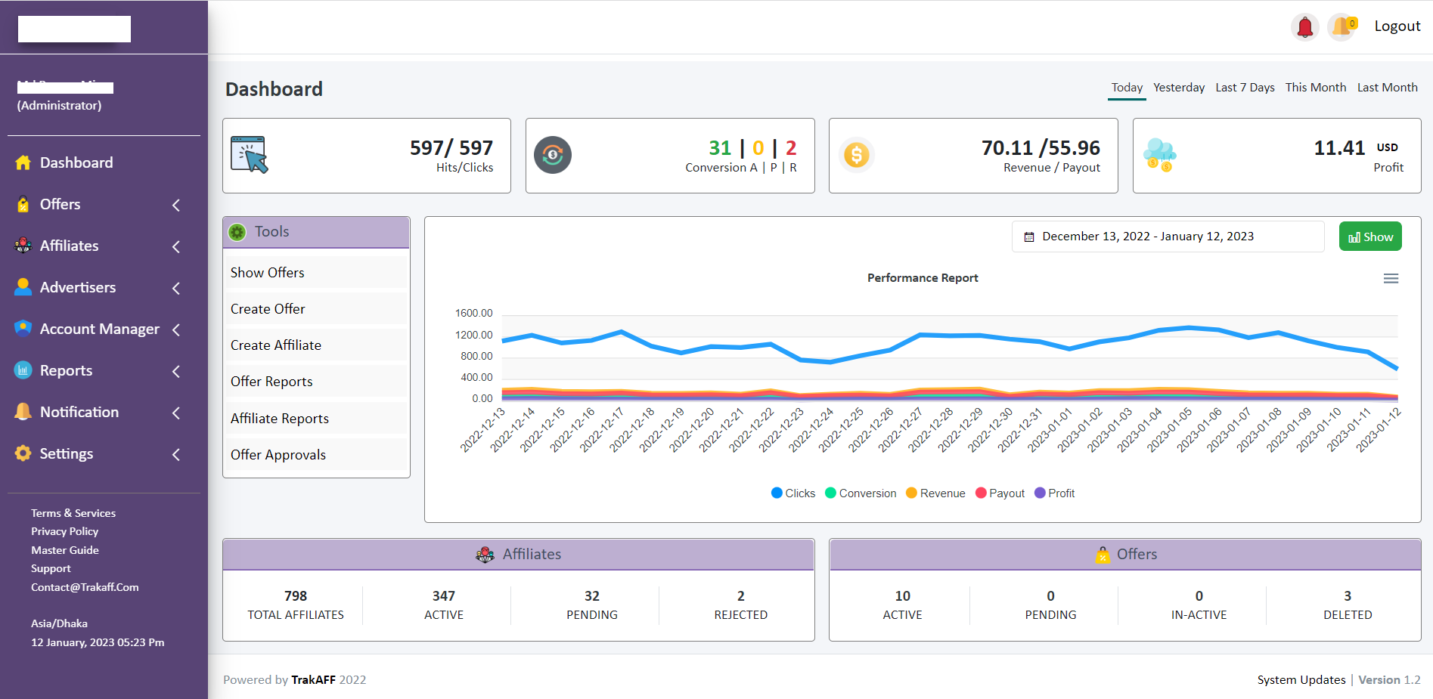Open the Settings gear icon in sidebar
1433x699 pixels.
[23, 453]
